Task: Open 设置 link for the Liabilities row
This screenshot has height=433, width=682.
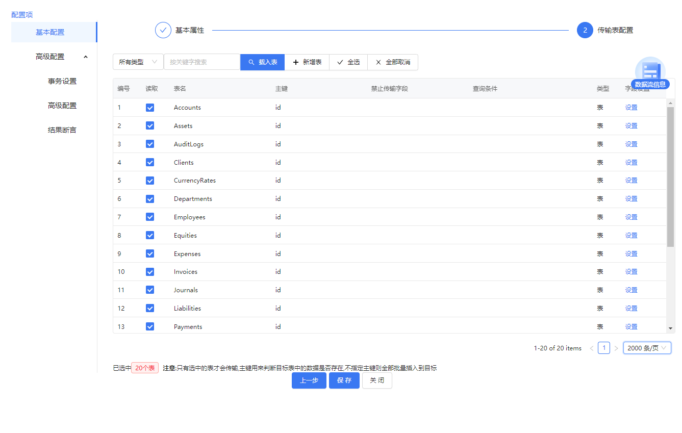Action: pos(632,308)
